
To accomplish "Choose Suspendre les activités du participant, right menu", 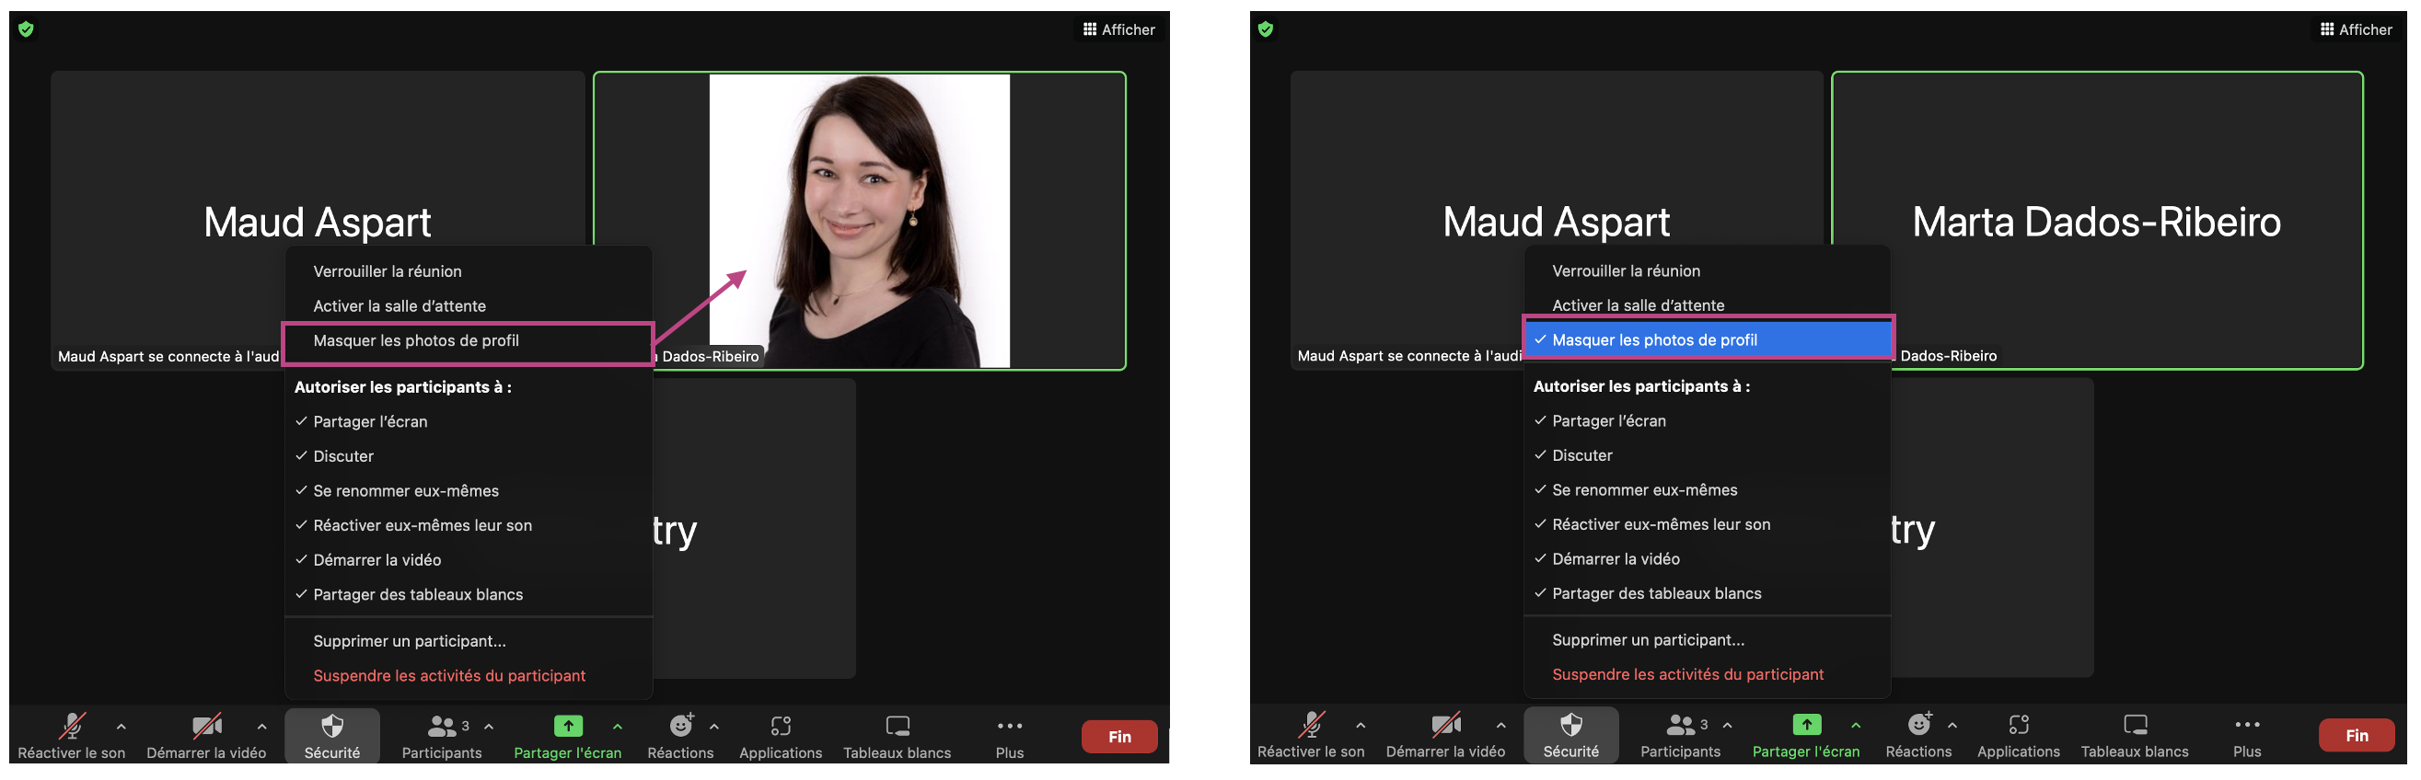I will tap(1687, 675).
